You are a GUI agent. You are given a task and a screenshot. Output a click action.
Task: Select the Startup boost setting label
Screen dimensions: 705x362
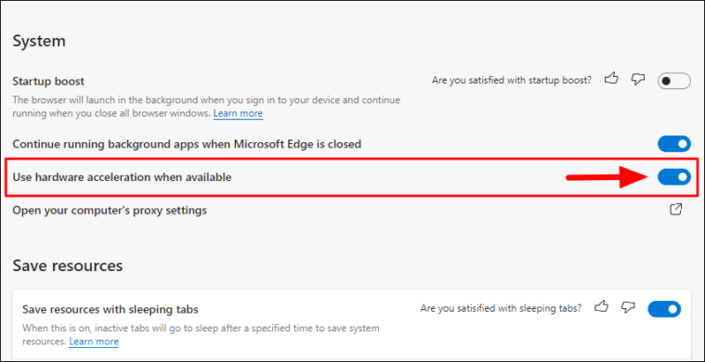pyautogui.click(x=48, y=82)
